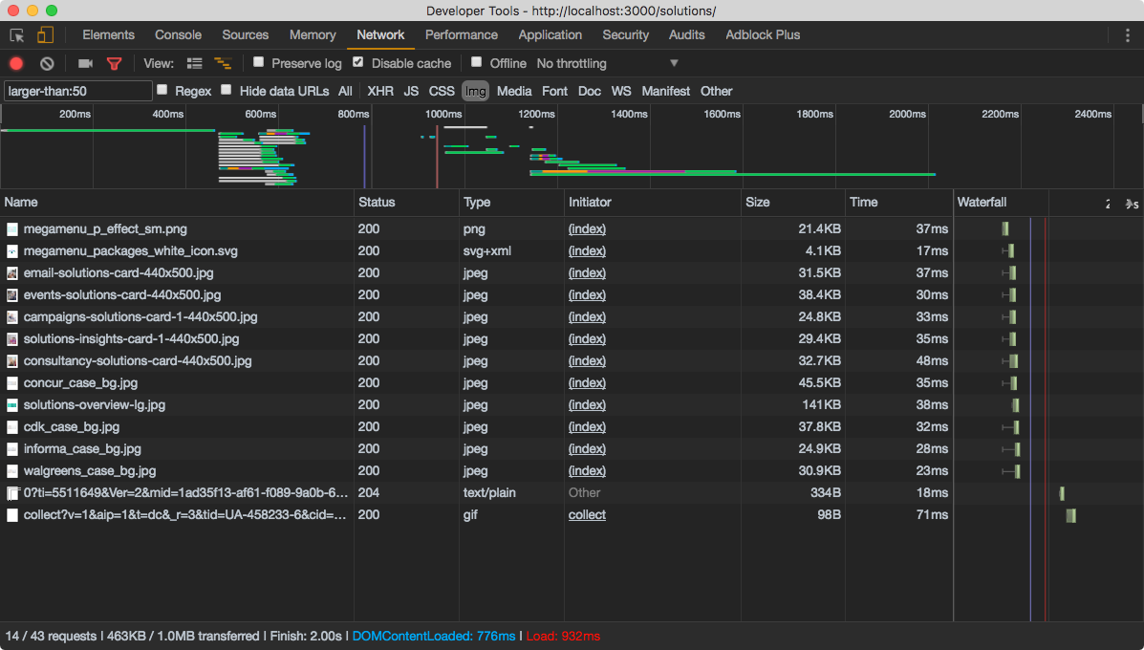Switch to large request rows view
Viewport: 1144px width, 650px height.
(195, 63)
